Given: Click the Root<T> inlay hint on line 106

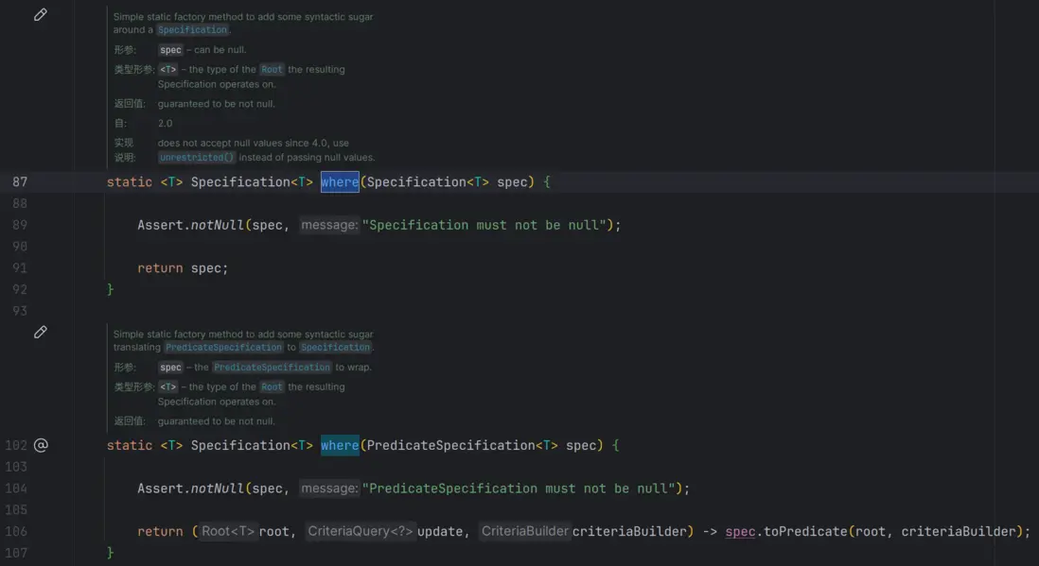Looking at the screenshot, I should tap(228, 532).
